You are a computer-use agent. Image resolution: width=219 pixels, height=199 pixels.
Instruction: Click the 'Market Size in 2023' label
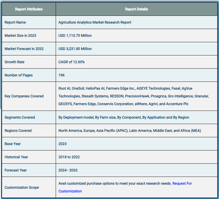tap(20, 36)
